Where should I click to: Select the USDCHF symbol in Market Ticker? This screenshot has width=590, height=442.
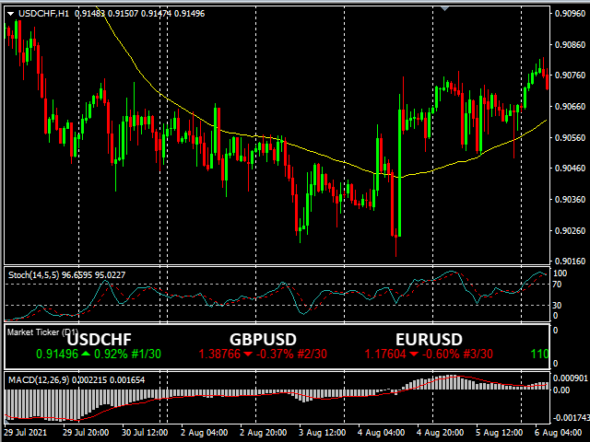(x=100, y=339)
